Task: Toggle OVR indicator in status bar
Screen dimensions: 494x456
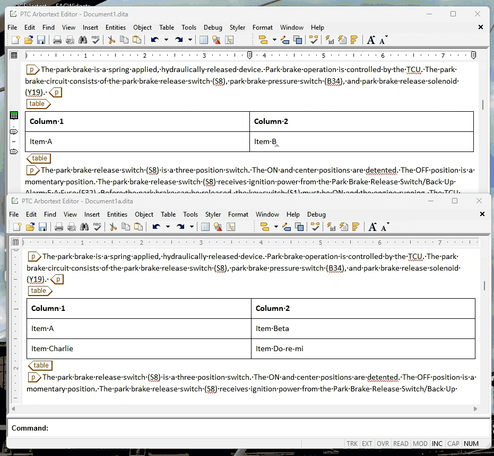Action: 383,443
